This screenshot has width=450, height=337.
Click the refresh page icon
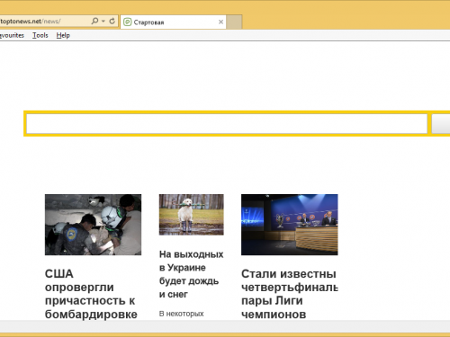(x=112, y=21)
